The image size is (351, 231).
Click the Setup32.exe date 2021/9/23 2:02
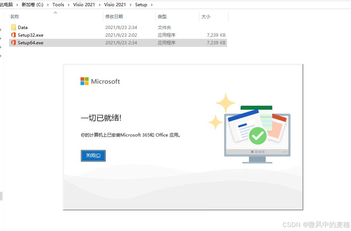tap(121, 35)
